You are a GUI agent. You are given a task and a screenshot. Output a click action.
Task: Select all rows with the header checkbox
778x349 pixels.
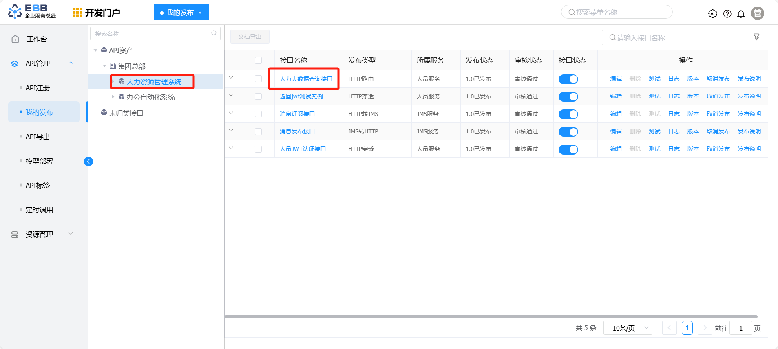tap(258, 60)
